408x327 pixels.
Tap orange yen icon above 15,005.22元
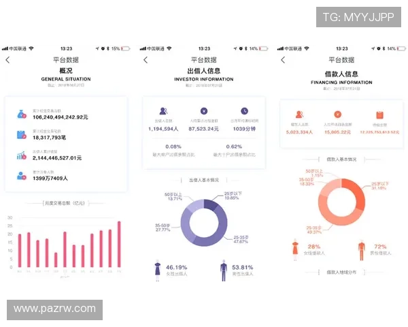point(337,114)
